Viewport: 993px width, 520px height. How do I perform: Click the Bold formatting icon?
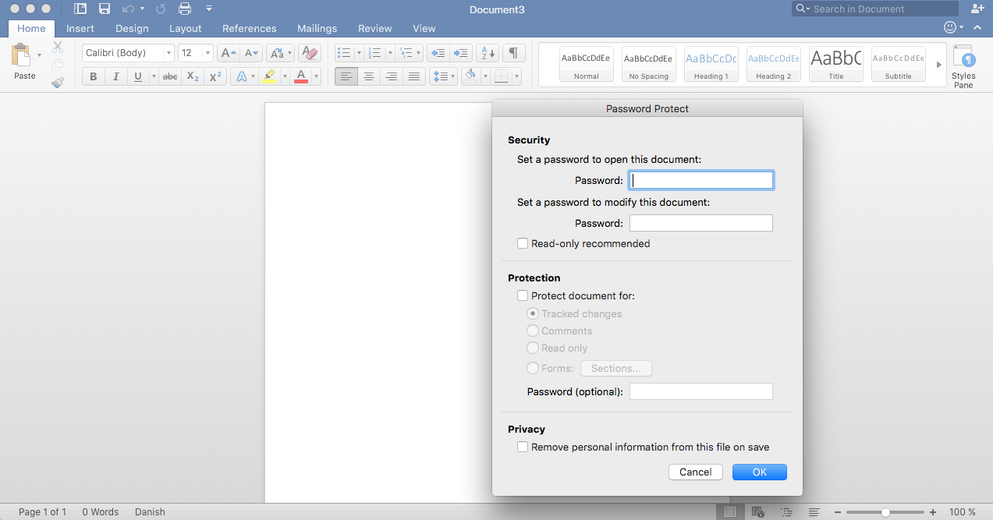click(94, 76)
